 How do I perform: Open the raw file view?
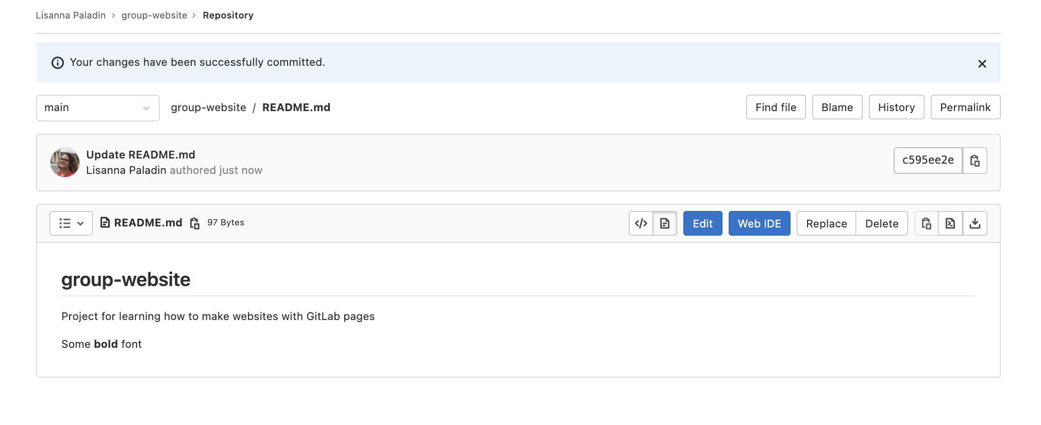point(951,223)
